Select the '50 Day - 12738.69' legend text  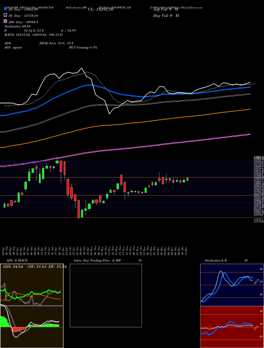click(23, 16)
